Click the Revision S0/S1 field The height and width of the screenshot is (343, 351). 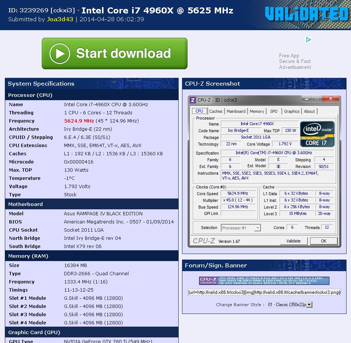pyautogui.click(x=324, y=166)
